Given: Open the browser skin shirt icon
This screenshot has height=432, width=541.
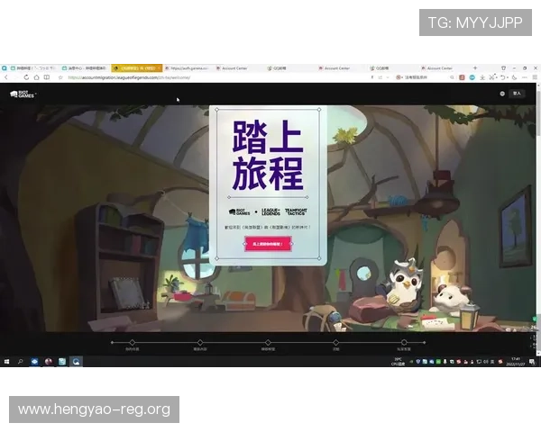Looking at the screenshot, I should click(503, 68).
